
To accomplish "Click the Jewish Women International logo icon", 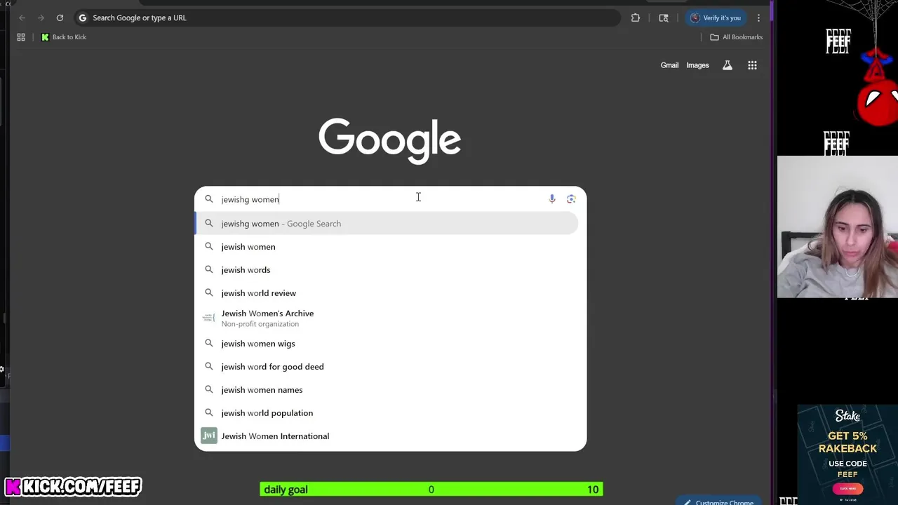I will [x=209, y=436].
